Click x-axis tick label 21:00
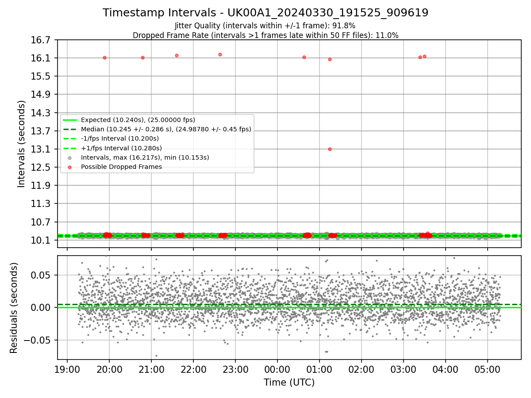 click(151, 370)
